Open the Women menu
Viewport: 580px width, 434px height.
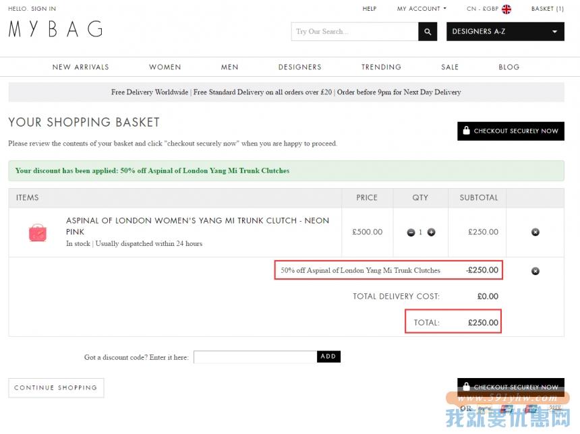click(x=165, y=67)
